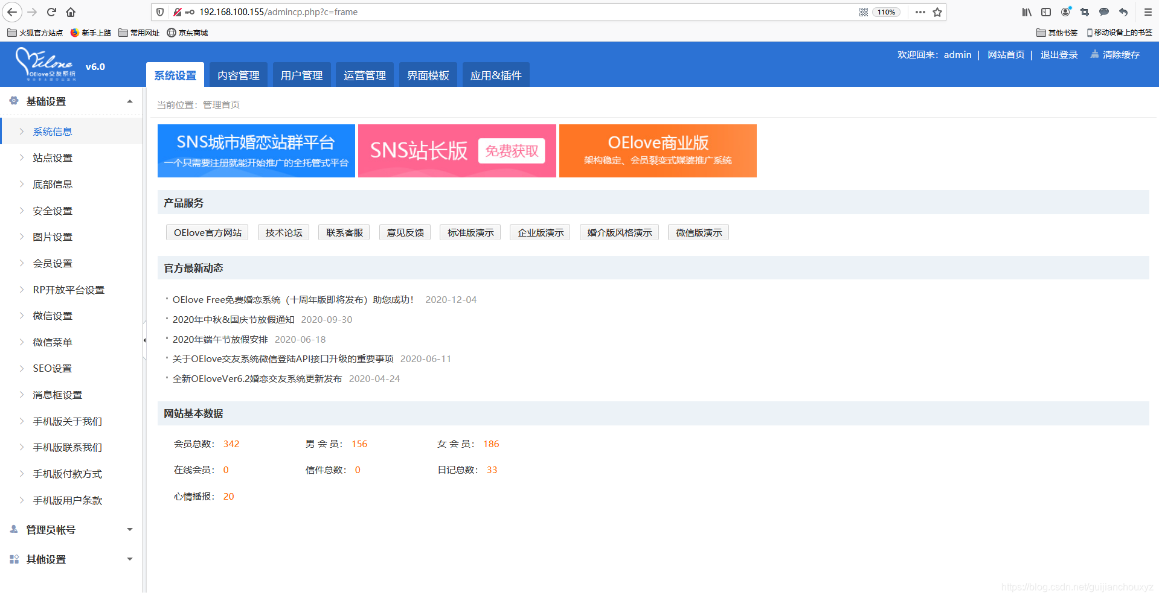Reload the current page

tap(52, 12)
